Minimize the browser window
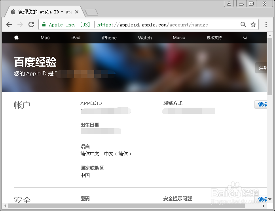 tap(241, 4)
